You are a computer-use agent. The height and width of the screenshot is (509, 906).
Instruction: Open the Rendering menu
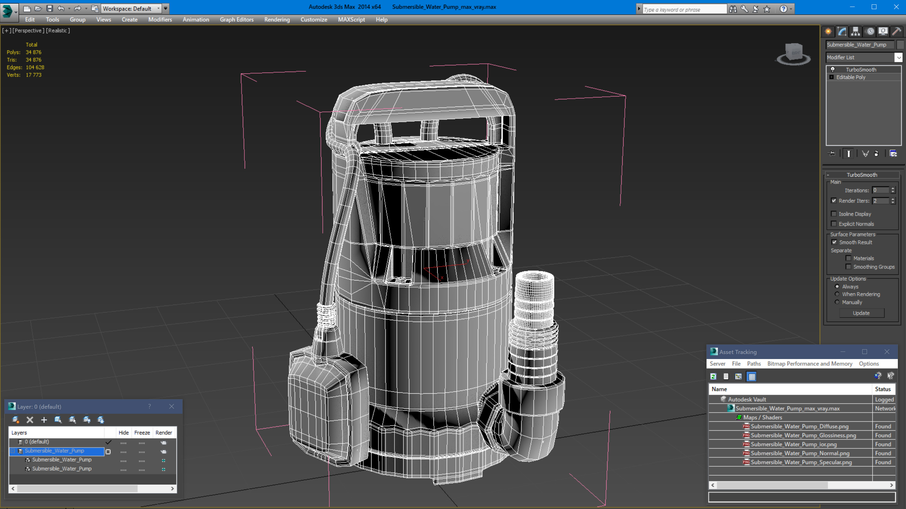click(277, 20)
